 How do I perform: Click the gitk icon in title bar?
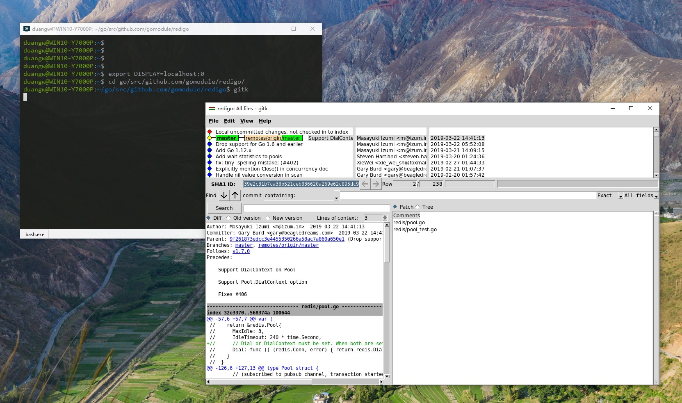(x=212, y=109)
